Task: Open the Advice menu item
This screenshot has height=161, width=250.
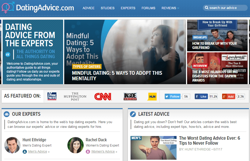Action: [88, 8]
